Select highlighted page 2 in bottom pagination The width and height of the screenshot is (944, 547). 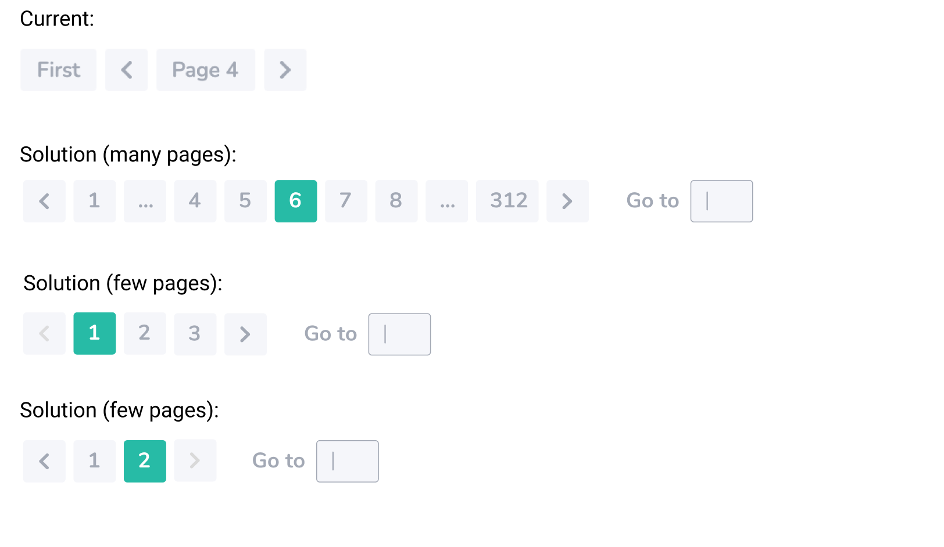[x=145, y=461]
